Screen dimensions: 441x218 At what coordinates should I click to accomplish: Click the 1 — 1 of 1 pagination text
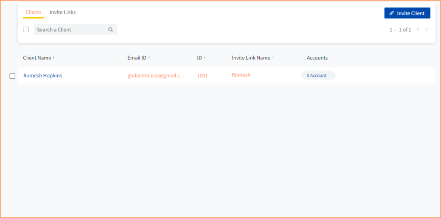click(400, 30)
